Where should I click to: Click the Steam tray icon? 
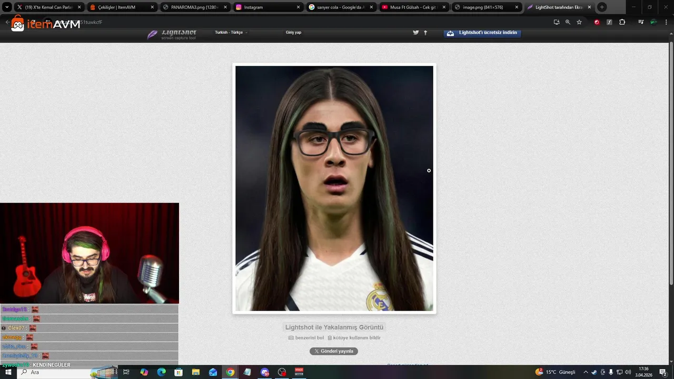594,372
